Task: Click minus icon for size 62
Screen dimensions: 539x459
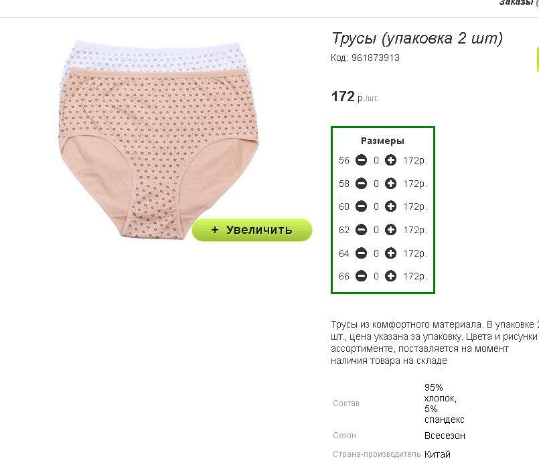Action: (x=361, y=229)
